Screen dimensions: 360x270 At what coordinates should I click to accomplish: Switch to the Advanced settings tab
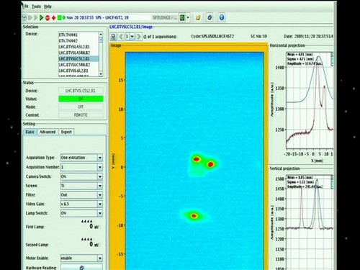48,132
